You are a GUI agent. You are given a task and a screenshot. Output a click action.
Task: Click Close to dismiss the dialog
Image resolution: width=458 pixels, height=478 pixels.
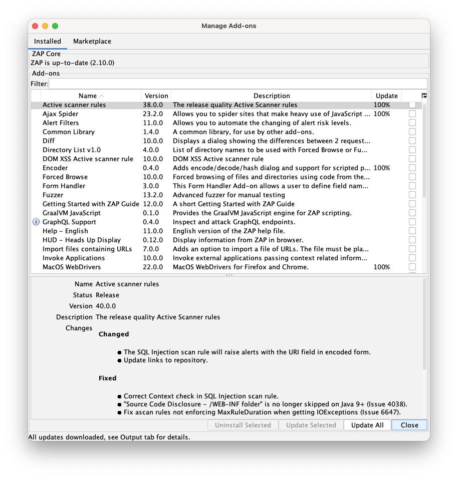pos(409,425)
